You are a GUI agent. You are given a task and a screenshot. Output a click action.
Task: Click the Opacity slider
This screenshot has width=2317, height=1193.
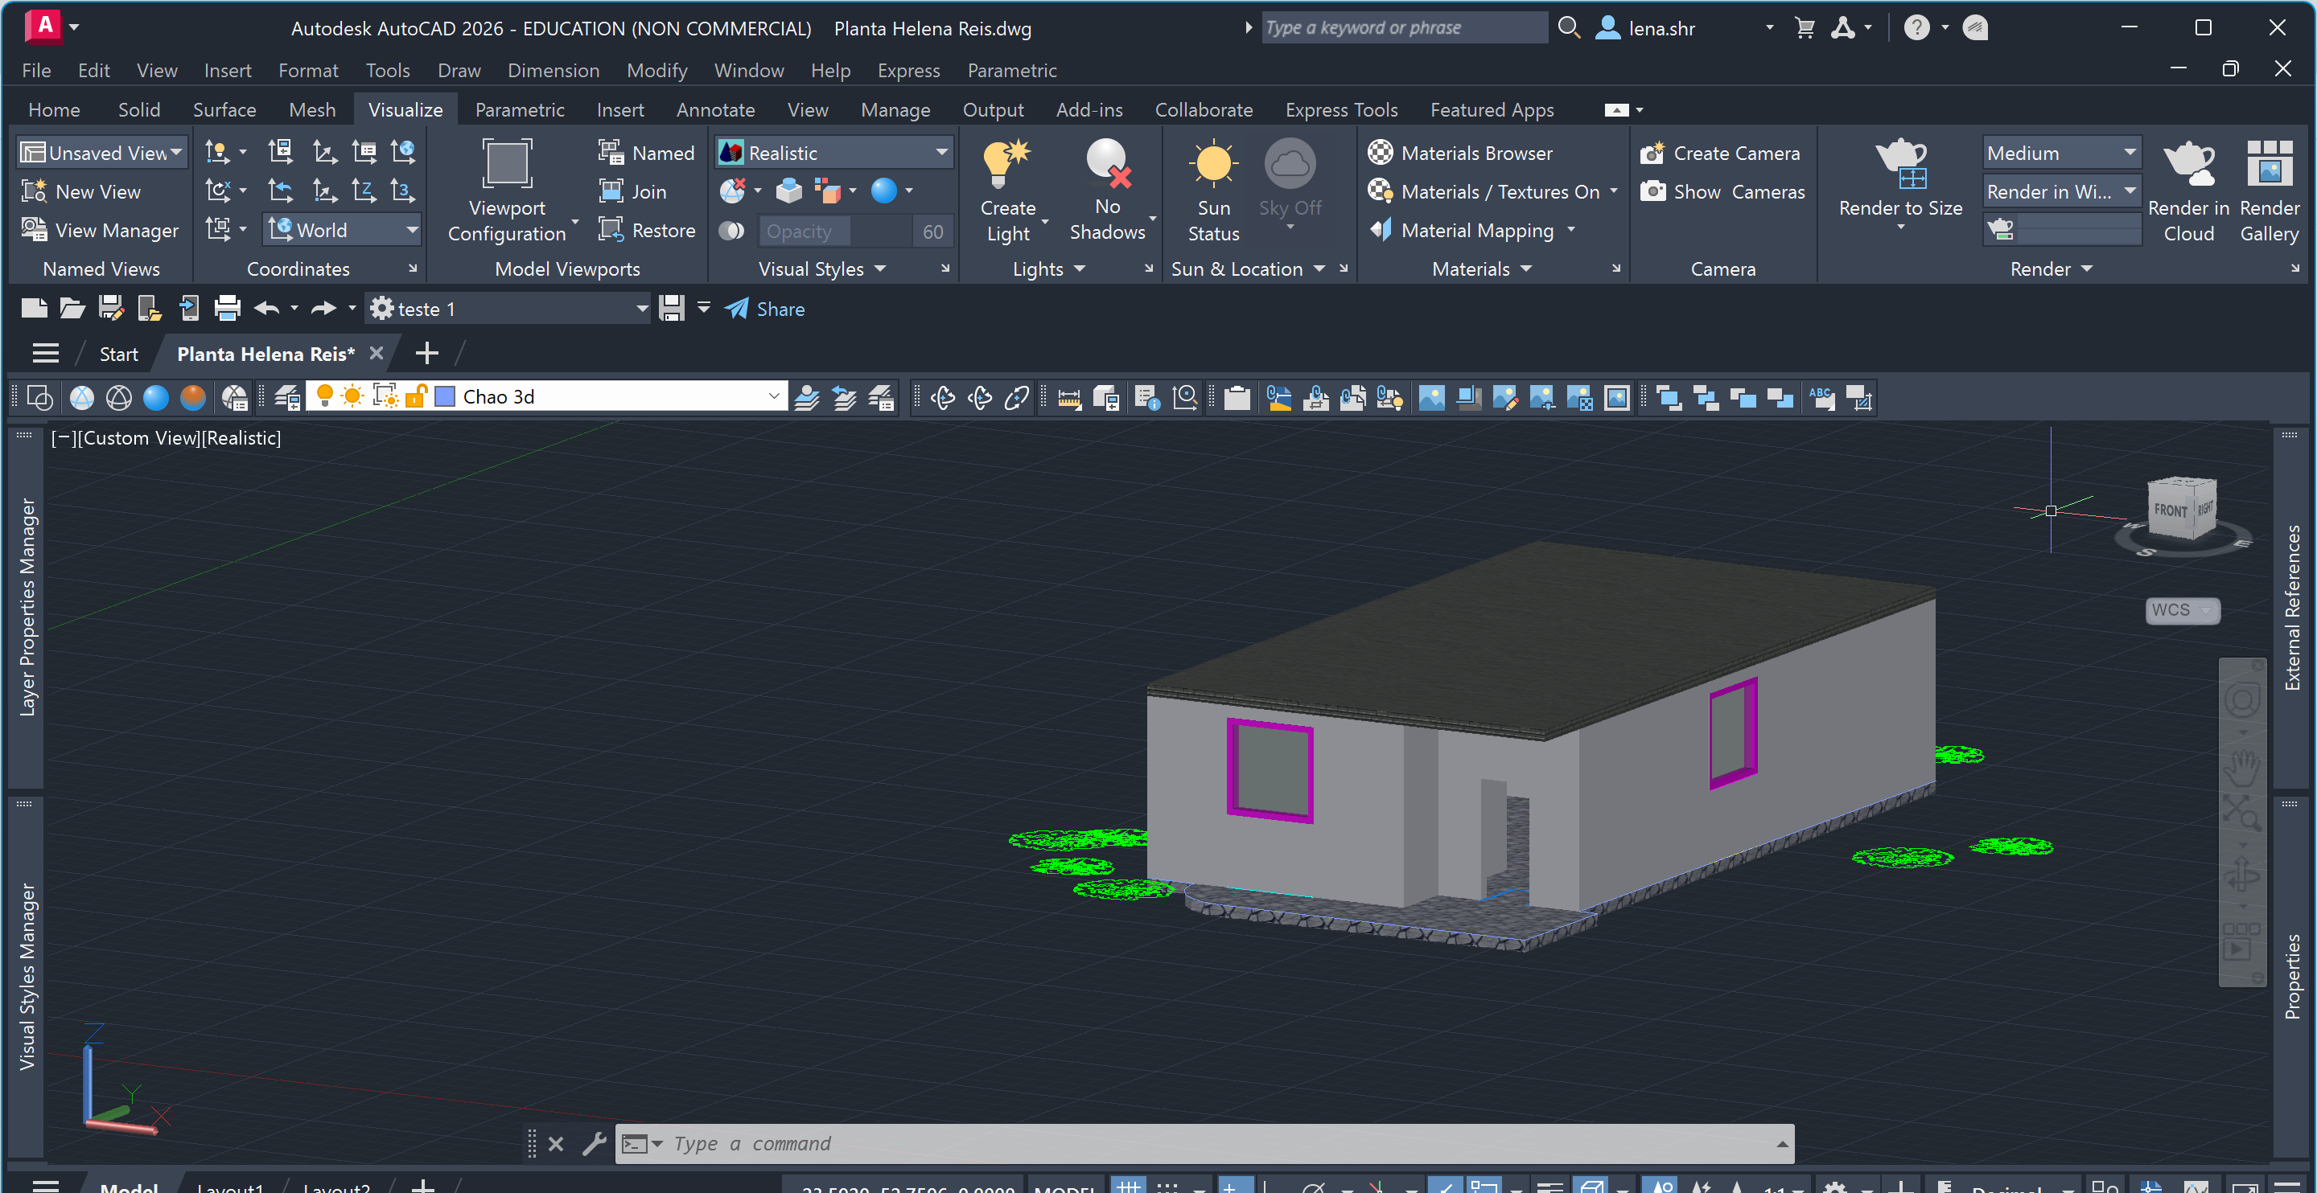[x=836, y=230]
